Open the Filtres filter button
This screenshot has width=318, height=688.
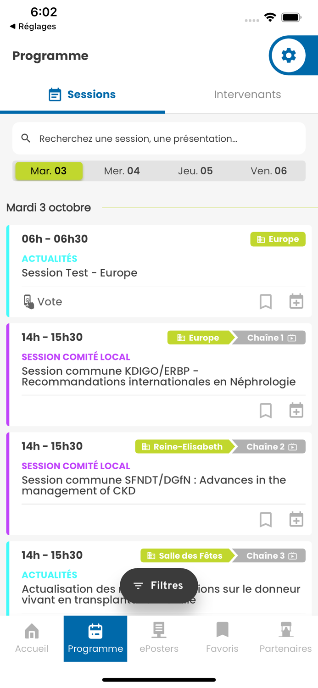point(159,586)
